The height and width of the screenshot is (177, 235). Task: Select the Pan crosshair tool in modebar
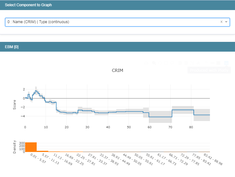pyautogui.click(x=160, y=63)
